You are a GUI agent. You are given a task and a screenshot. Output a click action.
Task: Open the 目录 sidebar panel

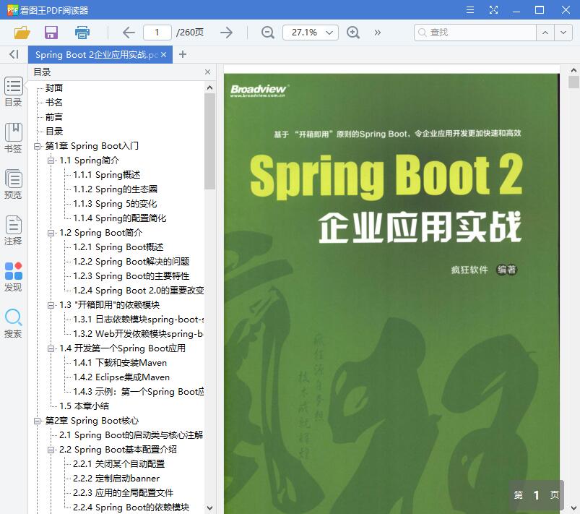tap(13, 92)
